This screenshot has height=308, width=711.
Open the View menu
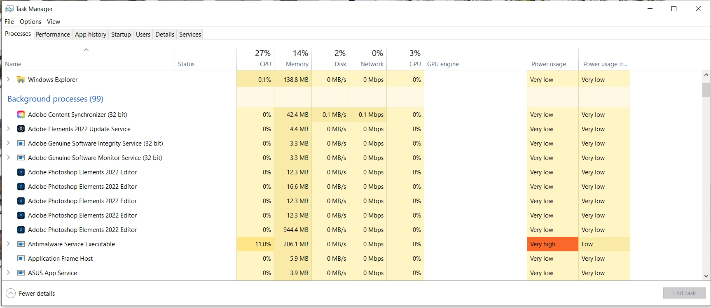[54, 22]
